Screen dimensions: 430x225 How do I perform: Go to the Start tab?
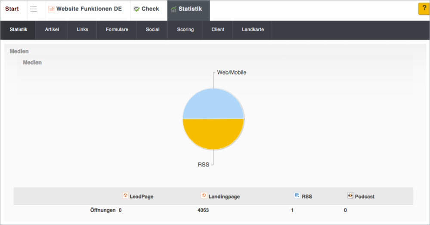tap(12, 9)
